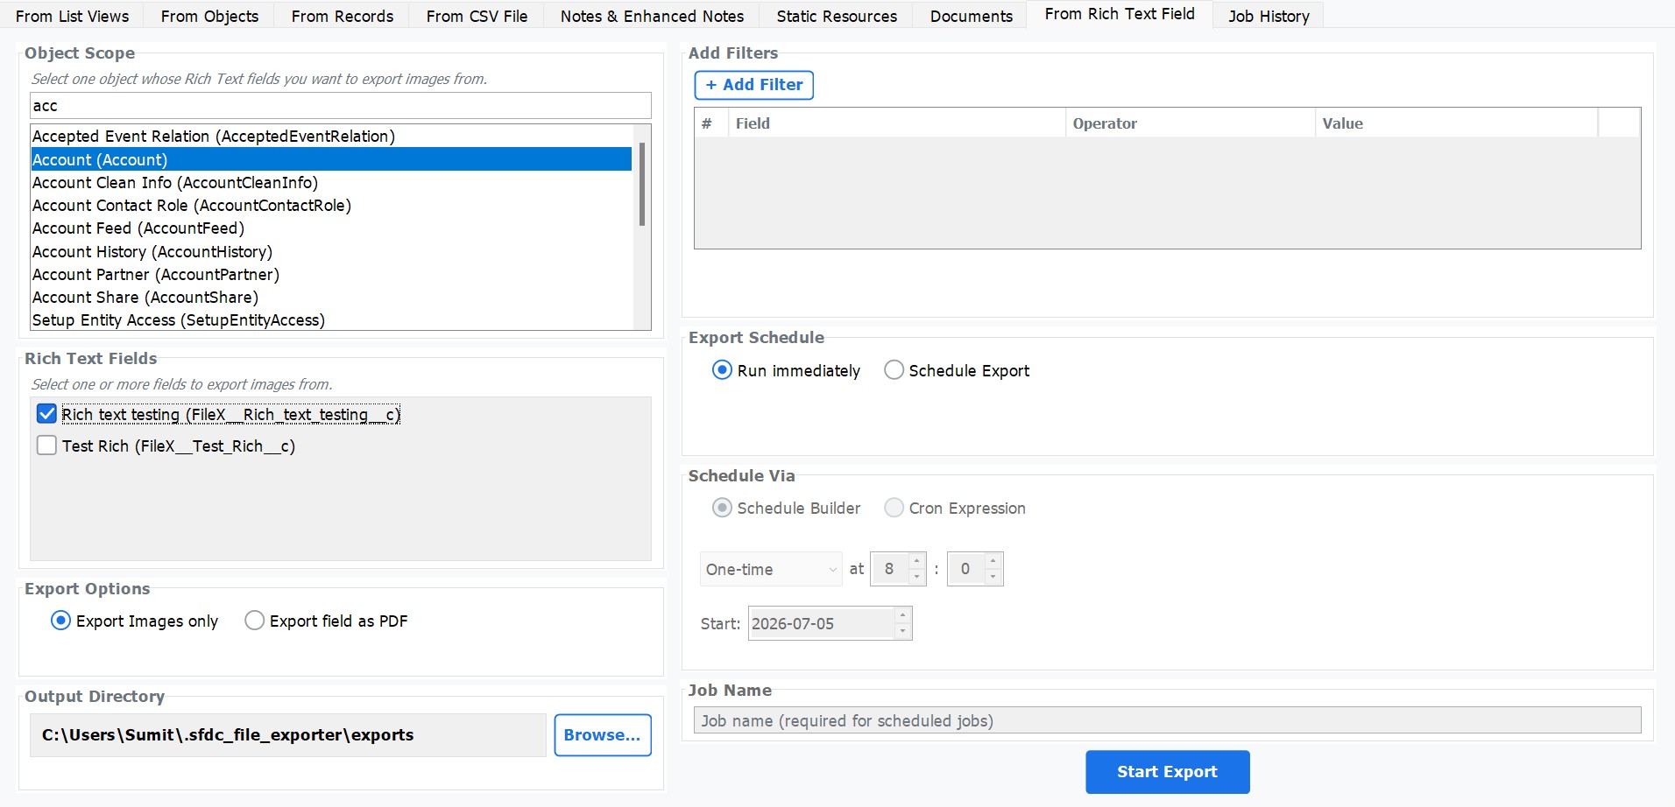Click the Field column header

(897, 123)
